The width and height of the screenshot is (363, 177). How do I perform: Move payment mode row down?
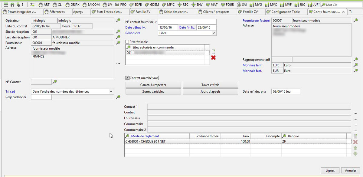pyautogui.click(x=355, y=154)
